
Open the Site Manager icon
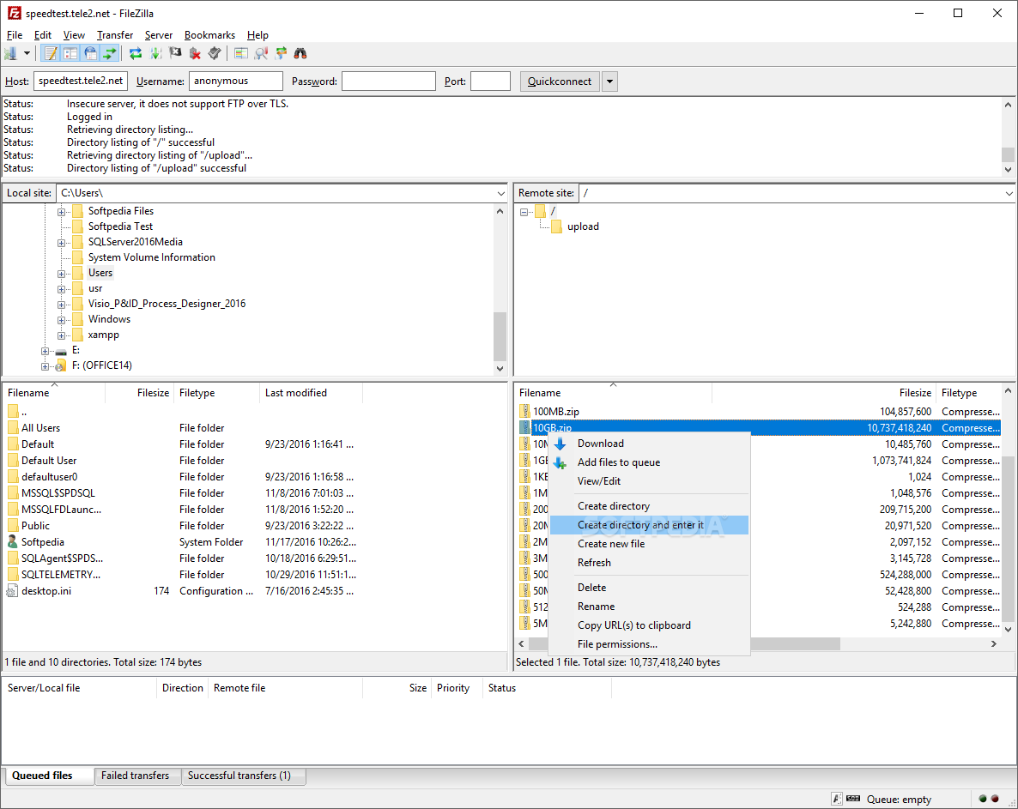(10, 54)
